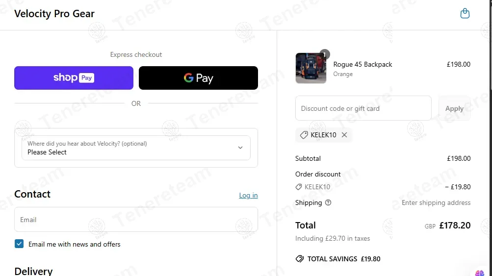This screenshot has width=492, height=276.
Task: Open the shopping bag cart icon
Action: [465, 14]
